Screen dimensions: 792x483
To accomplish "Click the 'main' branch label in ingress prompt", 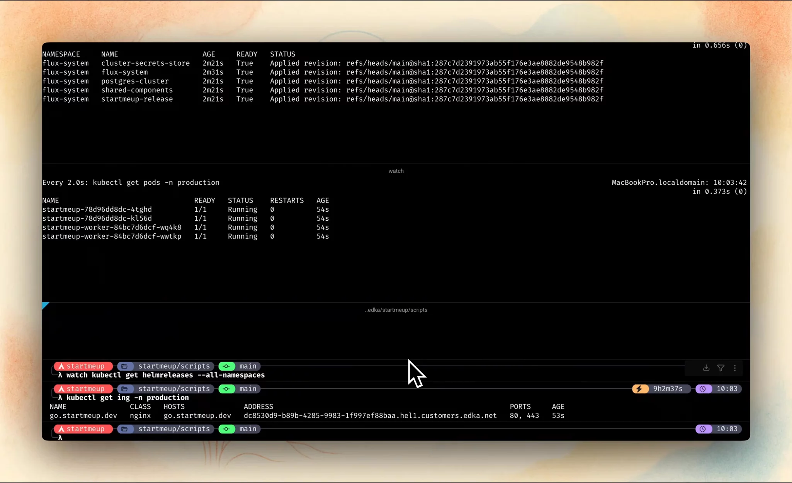I will pyautogui.click(x=248, y=389).
